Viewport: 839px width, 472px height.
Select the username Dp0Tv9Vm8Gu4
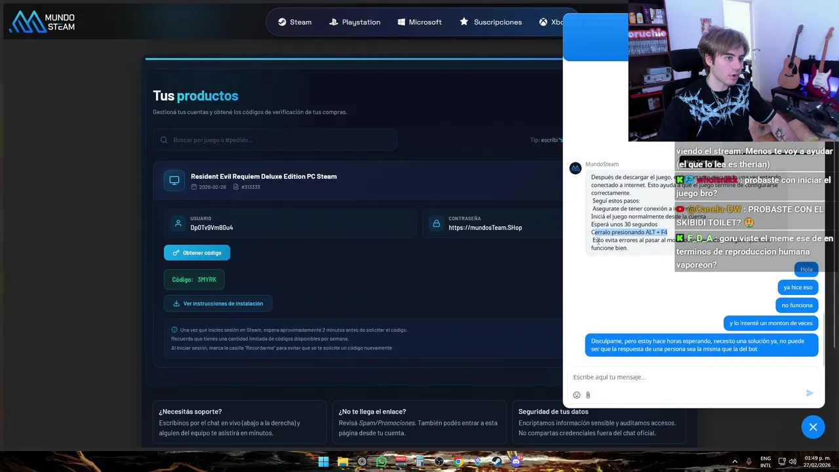(212, 227)
